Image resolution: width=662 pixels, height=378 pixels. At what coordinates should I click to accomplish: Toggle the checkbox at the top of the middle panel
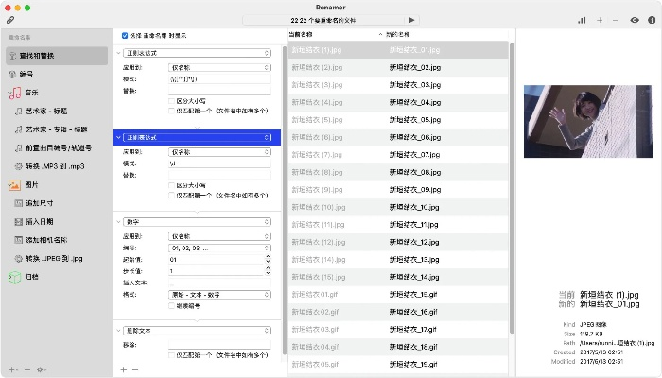(125, 36)
